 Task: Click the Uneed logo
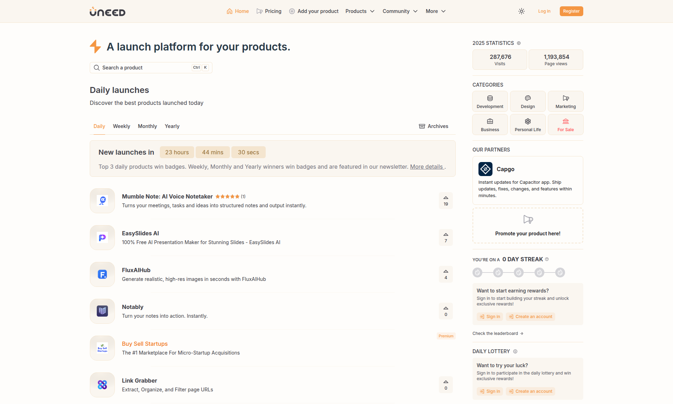click(x=107, y=12)
